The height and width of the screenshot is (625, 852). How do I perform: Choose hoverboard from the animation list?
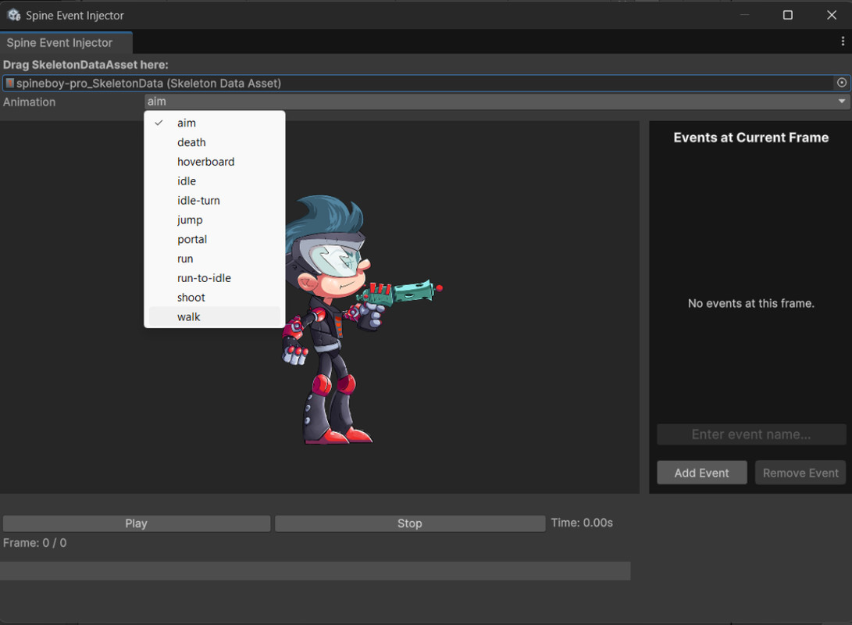215,162
